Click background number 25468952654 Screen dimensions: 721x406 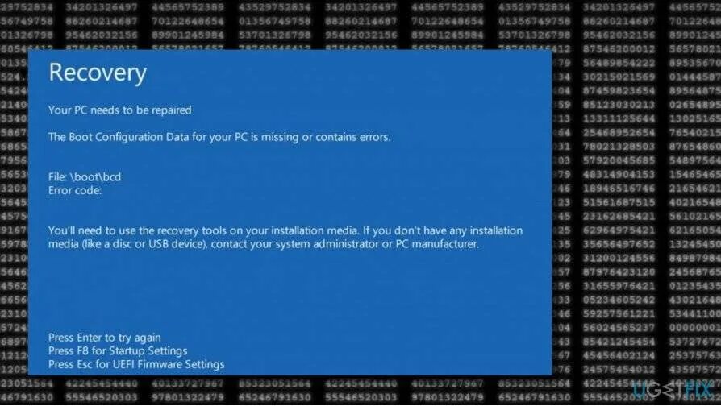pyautogui.click(x=619, y=133)
